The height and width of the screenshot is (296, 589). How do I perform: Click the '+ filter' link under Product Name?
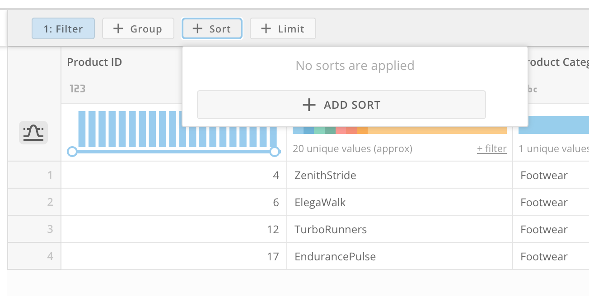tap(491, 148)
